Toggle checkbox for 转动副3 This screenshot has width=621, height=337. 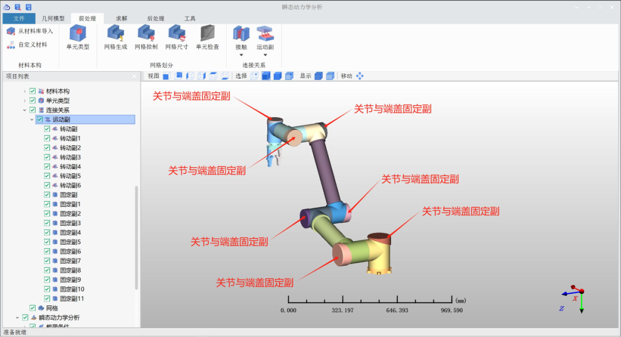tap(47, 157)
